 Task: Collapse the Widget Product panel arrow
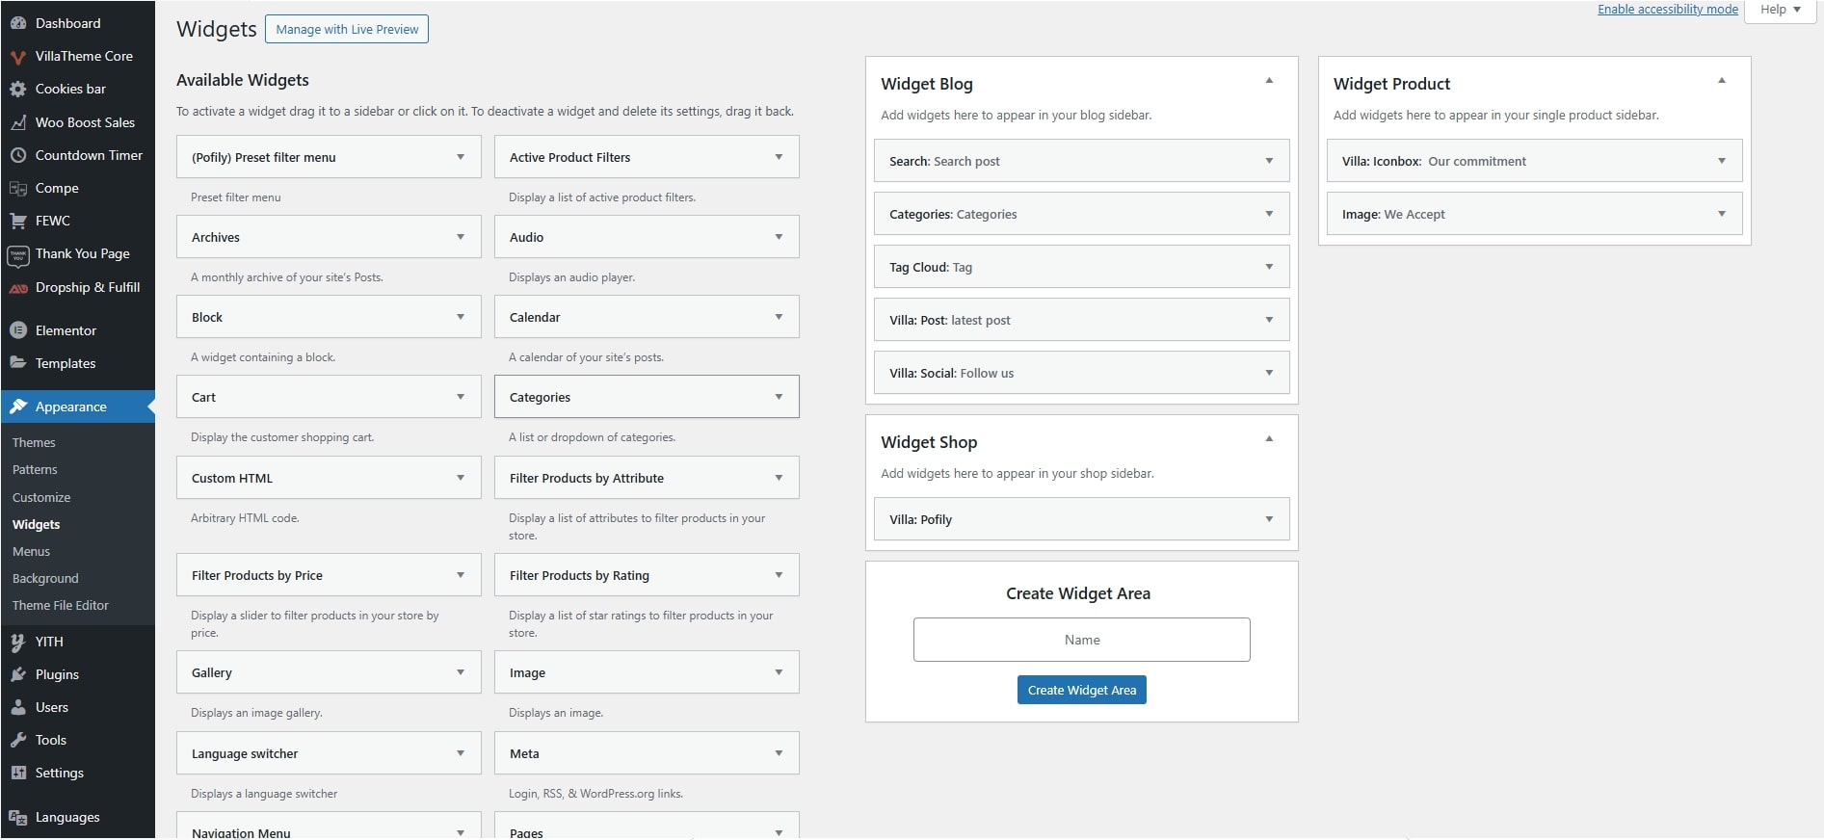[1721, 81]
